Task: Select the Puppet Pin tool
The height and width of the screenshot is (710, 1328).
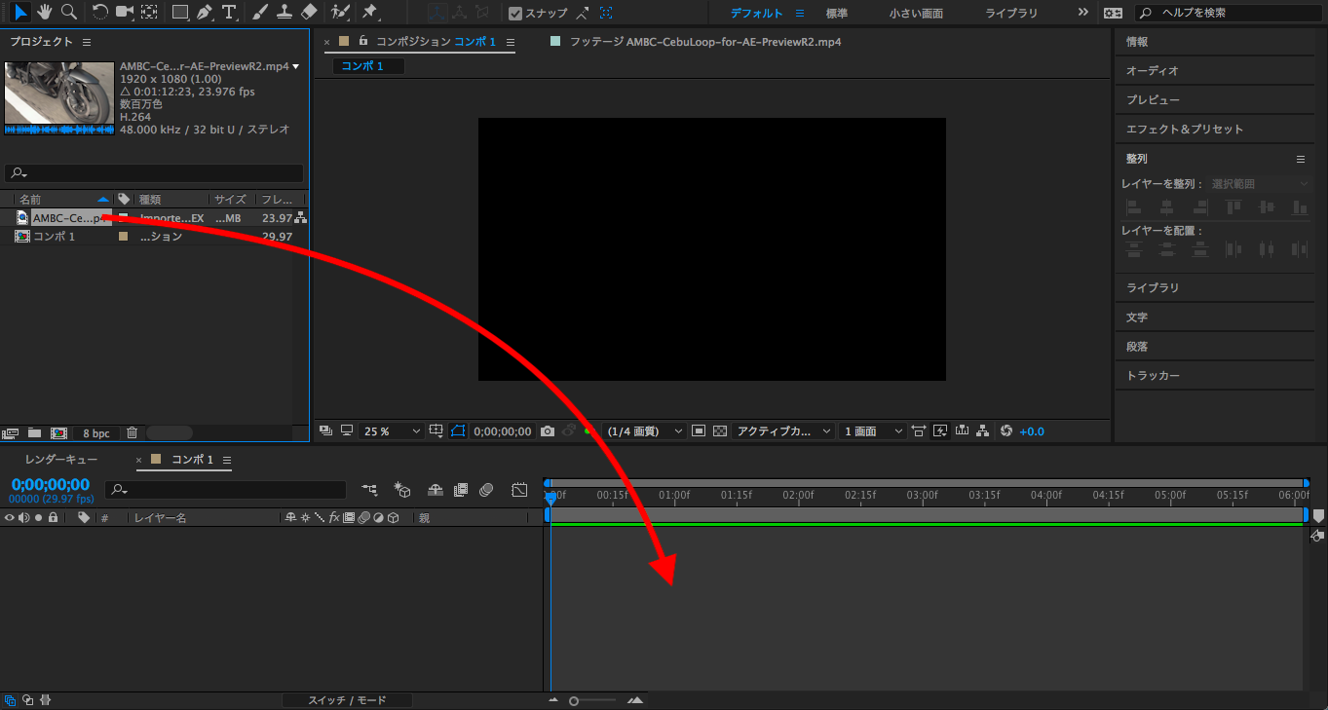Action: pyautogui.click(x=369, y=12)
